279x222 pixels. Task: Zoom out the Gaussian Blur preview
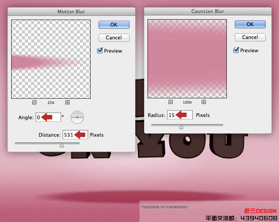(x=171, y=102)
